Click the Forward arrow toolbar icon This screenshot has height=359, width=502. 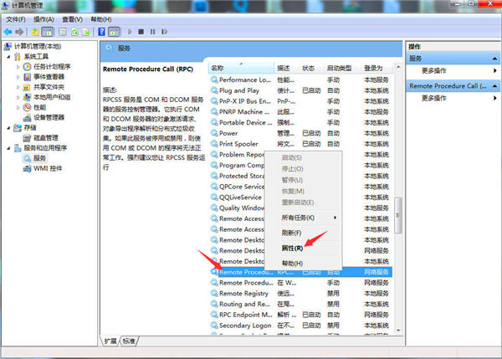19,32
